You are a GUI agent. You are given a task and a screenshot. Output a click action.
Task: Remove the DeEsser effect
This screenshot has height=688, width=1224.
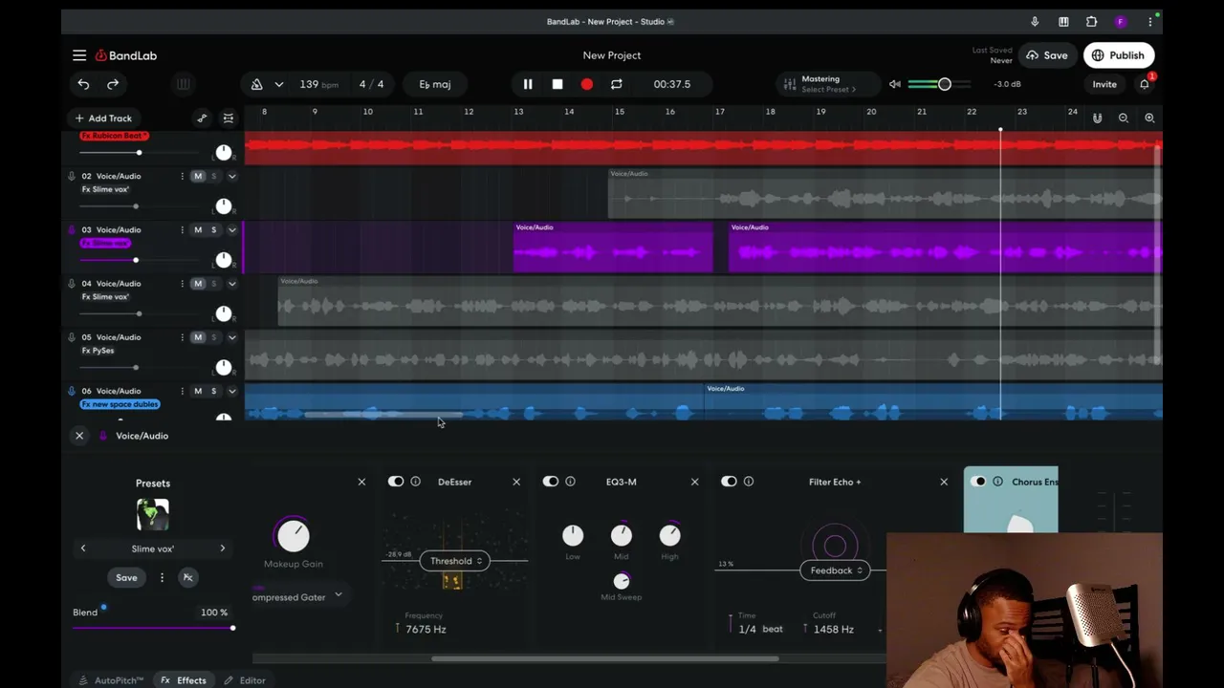click(x=516, y=482)
